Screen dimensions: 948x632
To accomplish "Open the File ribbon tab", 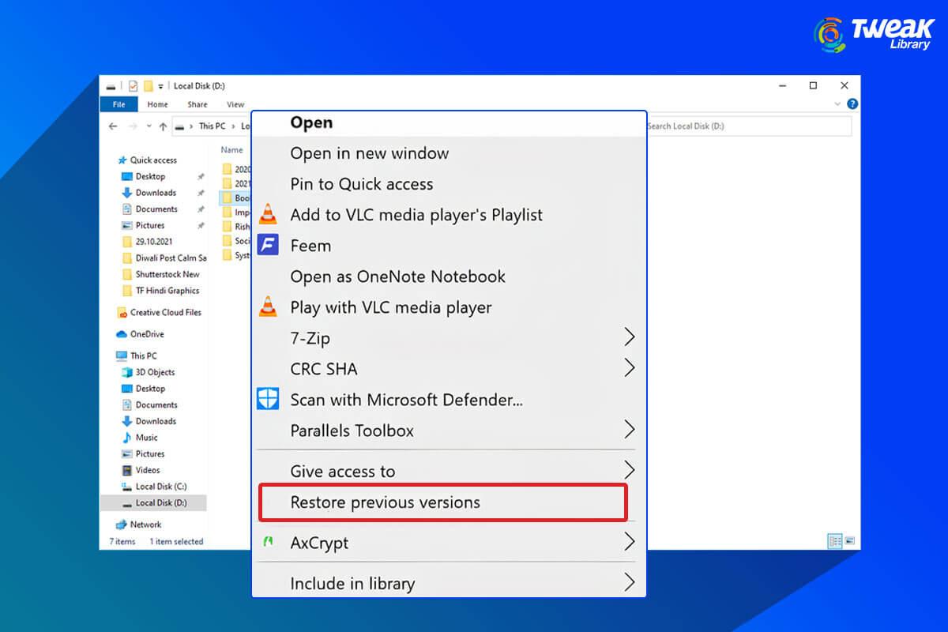I will [x=118, y=104].
